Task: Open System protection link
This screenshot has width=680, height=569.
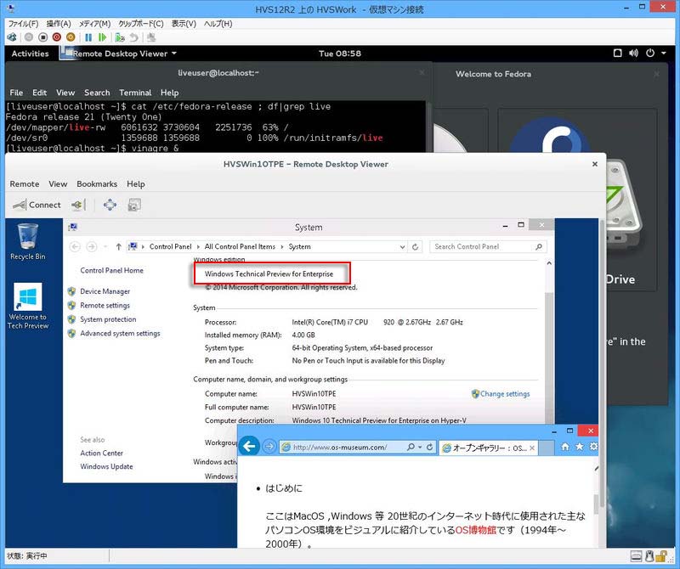Action: coord(108,319)
